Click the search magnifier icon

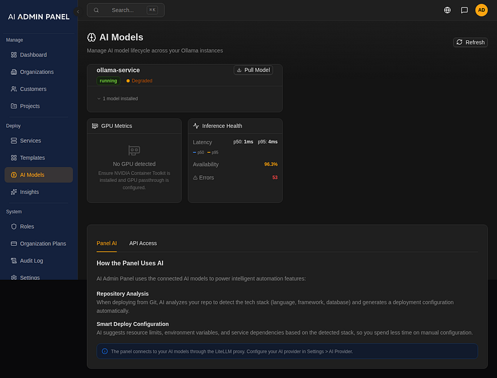[x=96, y=10]
